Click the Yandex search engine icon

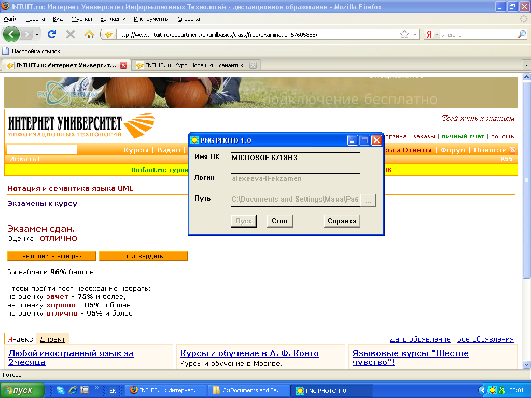coord(429,35)
